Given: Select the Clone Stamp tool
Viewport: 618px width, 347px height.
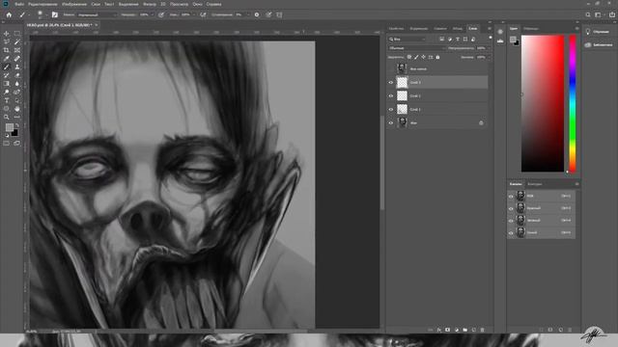Looking at the screenshot, I should (17, 67).
